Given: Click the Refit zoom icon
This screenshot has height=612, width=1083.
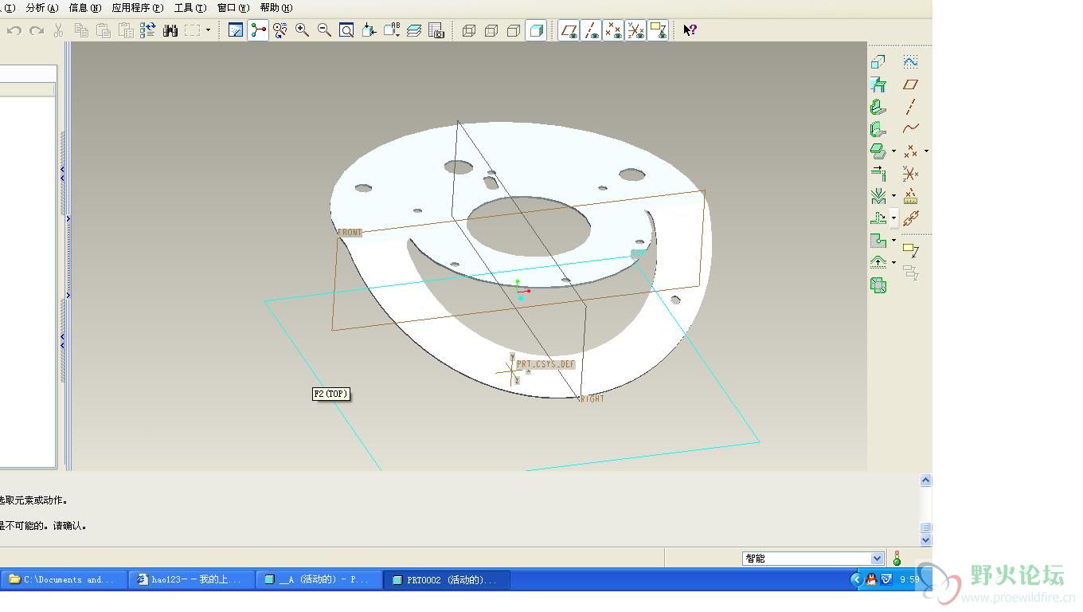Looking at the screenshot, I should pos(346,30).
